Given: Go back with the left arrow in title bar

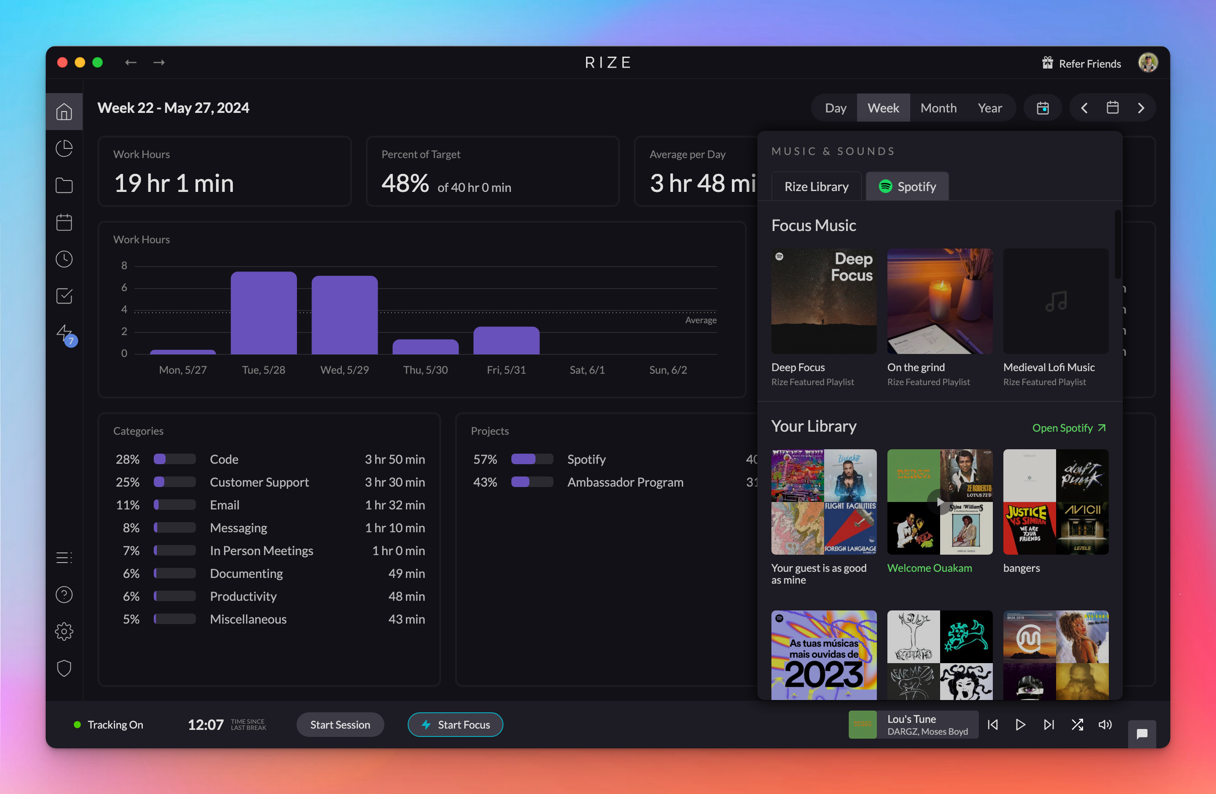Looking at the screenshot, I should tap(131, 62).
